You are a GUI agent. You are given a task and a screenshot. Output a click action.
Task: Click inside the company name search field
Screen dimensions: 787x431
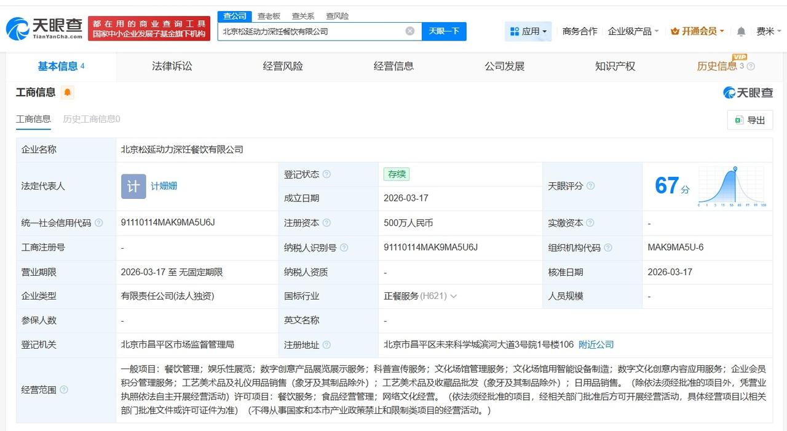(307, 31)
